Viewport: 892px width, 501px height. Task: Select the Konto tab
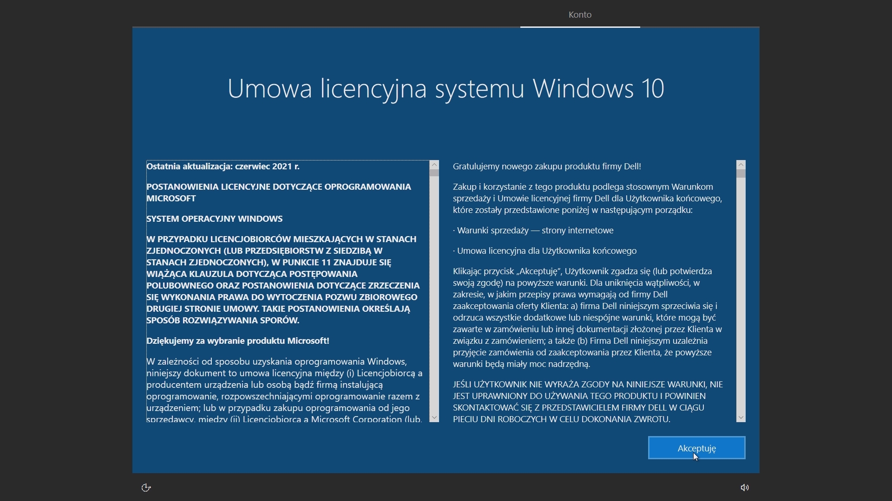click(x=580, y=14)
